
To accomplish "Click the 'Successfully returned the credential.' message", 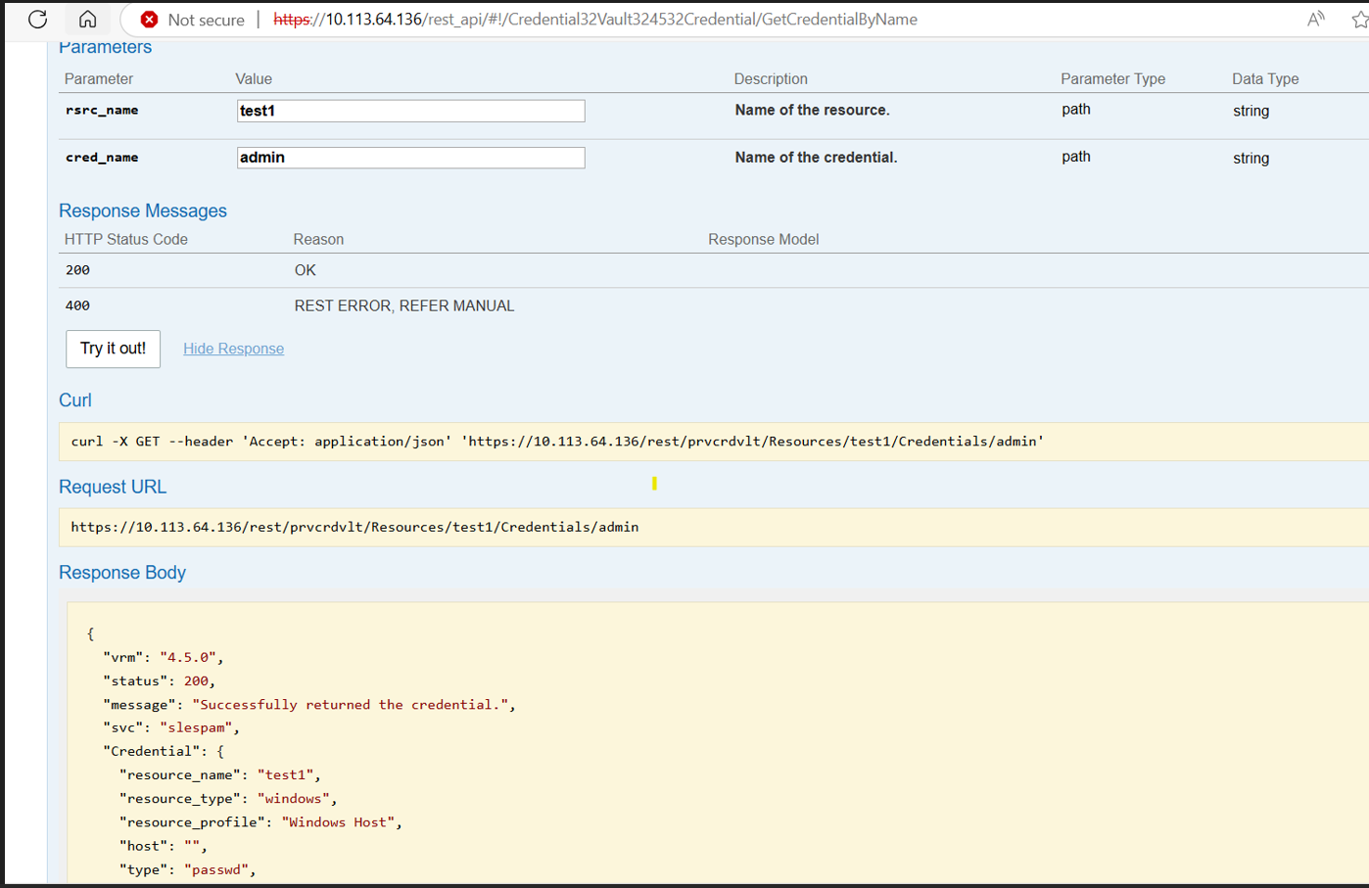I will click(353, 705).
